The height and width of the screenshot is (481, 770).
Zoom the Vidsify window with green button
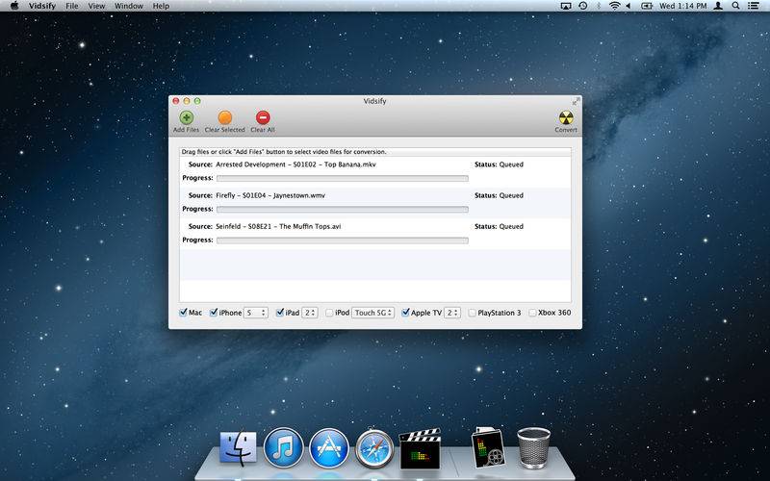click(x=197, y=101)
